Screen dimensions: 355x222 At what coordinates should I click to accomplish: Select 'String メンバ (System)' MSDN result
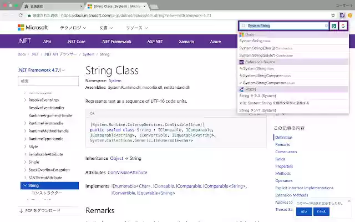coord(293,110)
